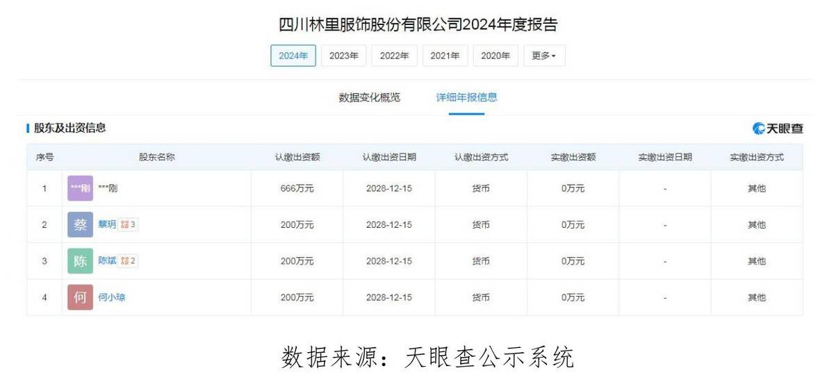Open the third-row shareholder name link
Image resolution: width=834 pixels, height=391 pixels.
pos(107,261)
